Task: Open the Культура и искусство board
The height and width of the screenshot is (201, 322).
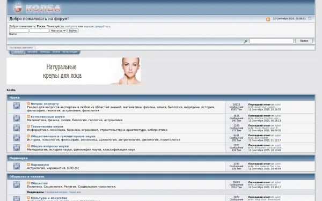Action: click(49, 198)
